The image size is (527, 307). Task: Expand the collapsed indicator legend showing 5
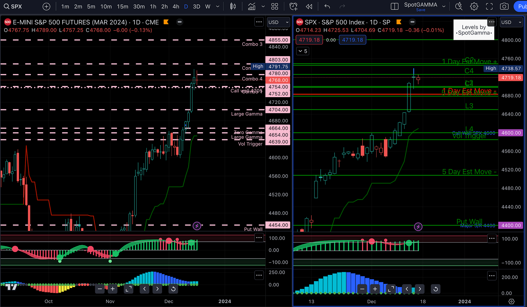coord(303,51)
